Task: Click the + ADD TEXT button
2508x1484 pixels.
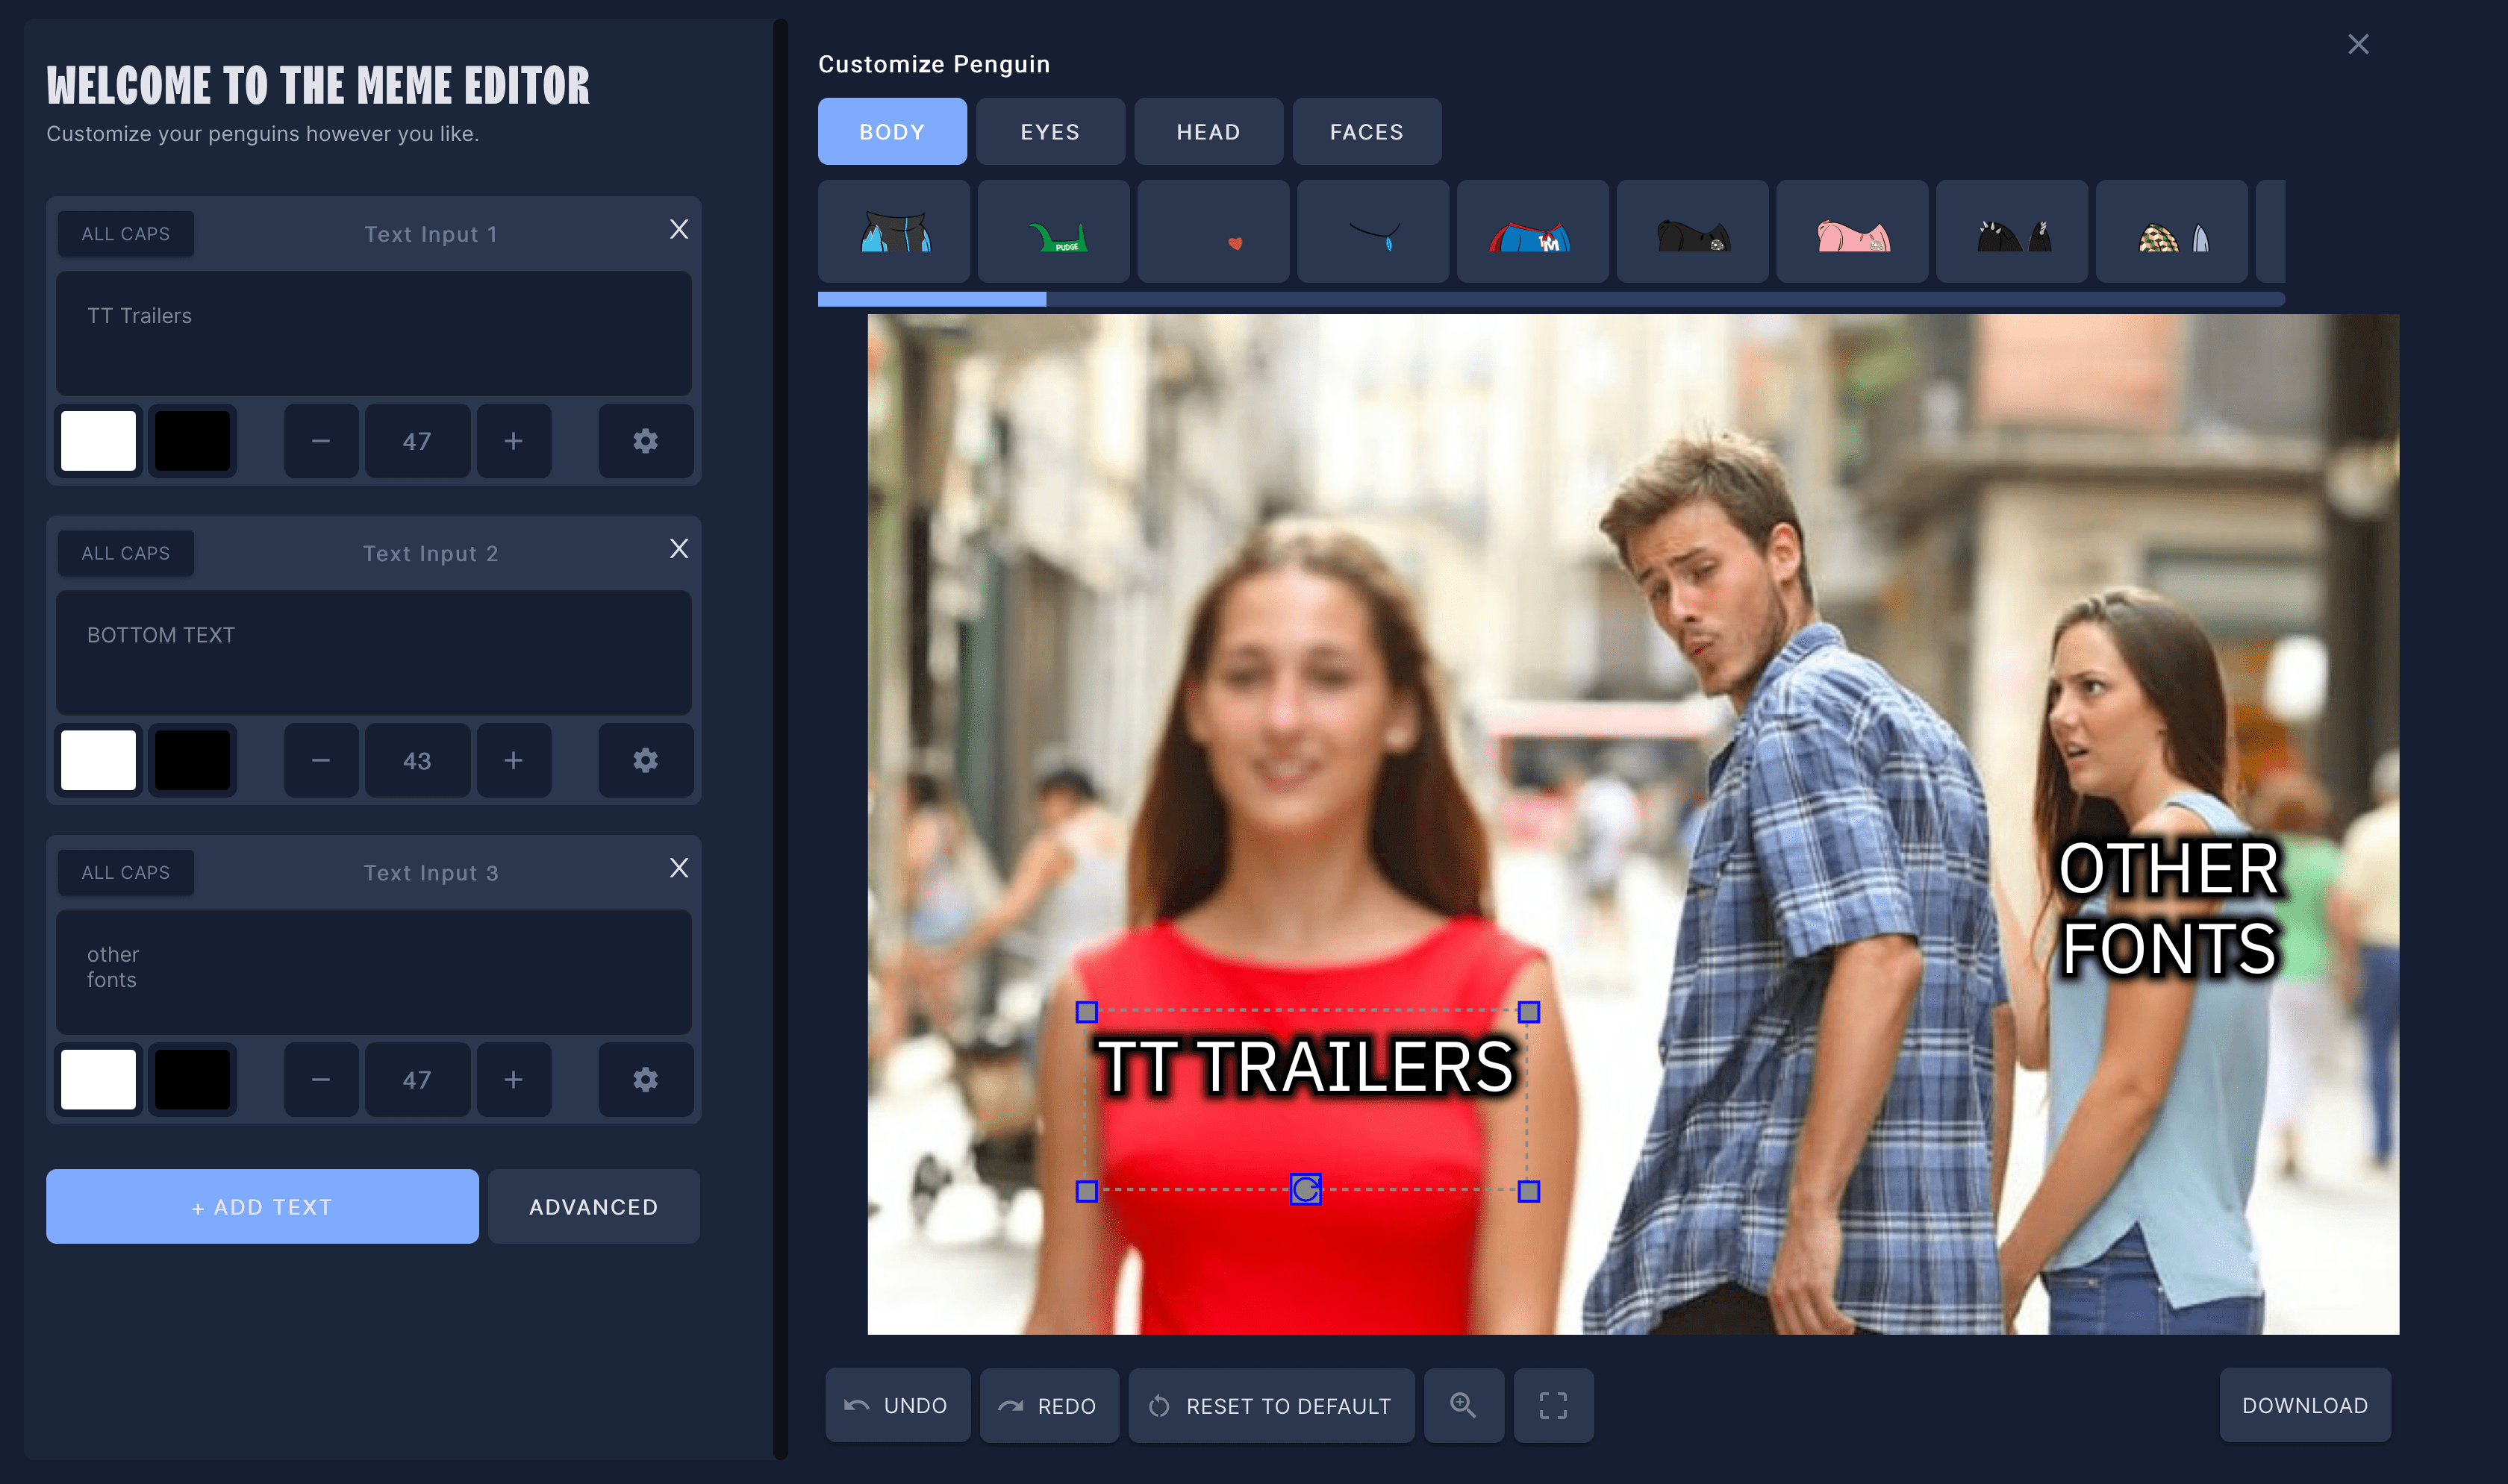Action: pos(262,1207)
